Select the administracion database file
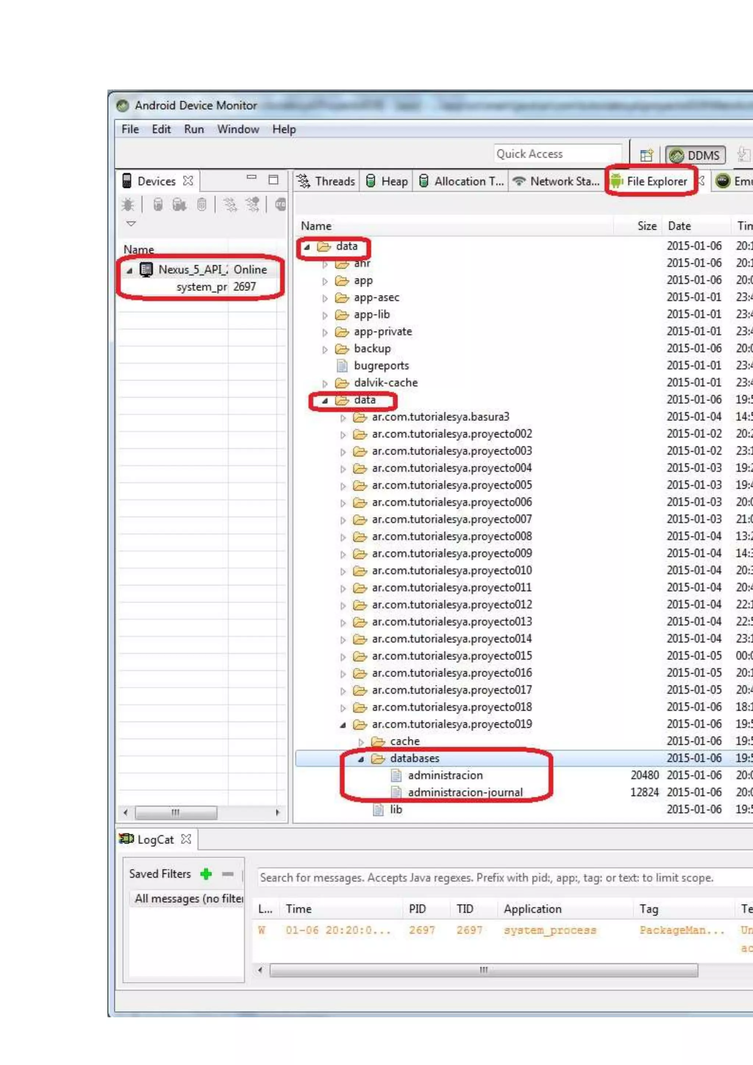The width and height of the screenshot is (753, 1065). coord(445,775)
